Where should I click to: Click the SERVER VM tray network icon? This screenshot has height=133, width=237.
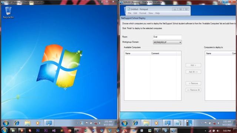214,123
